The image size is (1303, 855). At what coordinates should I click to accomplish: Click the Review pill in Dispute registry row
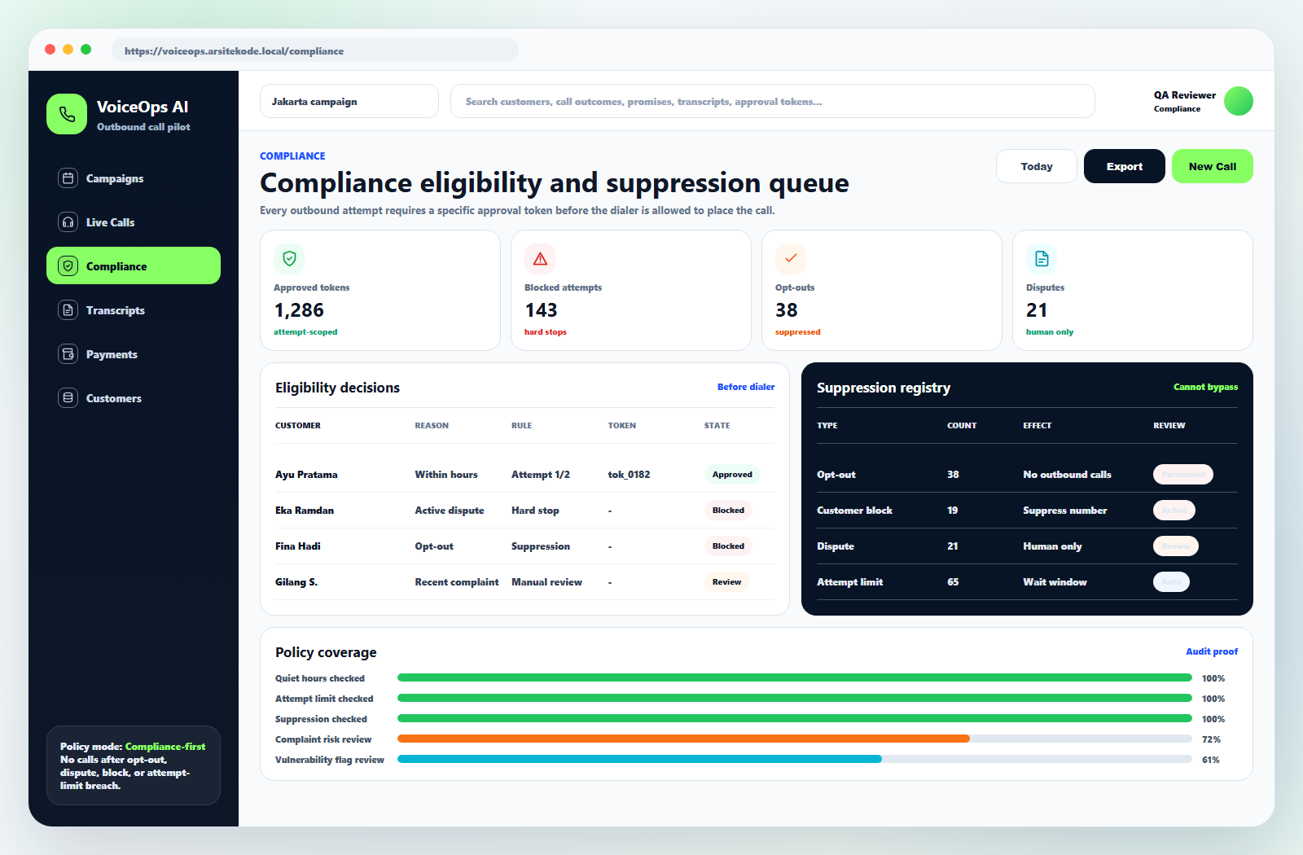click(1176, 546)
